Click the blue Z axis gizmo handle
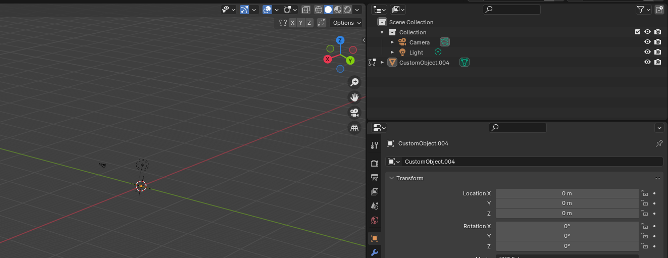This screenshot has height=258, width=668. (x=340, y=40)
